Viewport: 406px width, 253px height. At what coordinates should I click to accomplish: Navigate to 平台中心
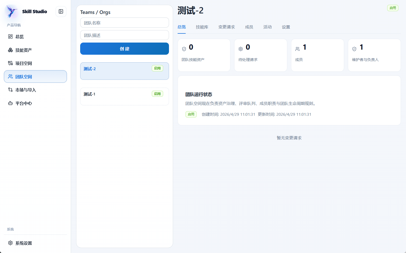(x=35, y=103)
